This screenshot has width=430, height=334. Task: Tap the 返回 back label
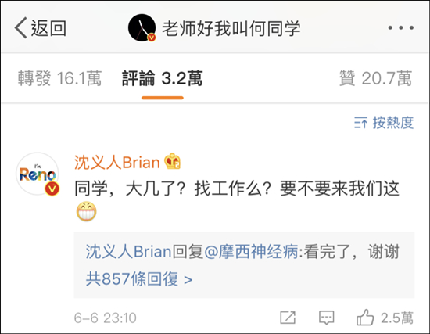[x=48, y=28]
